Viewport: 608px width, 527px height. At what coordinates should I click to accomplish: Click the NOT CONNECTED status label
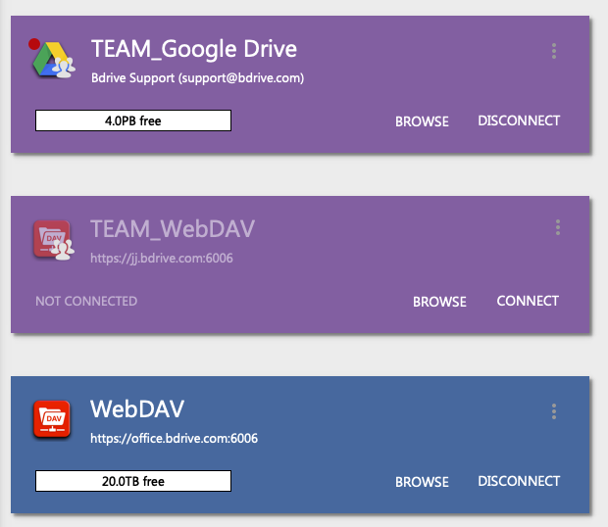(86, 301)
